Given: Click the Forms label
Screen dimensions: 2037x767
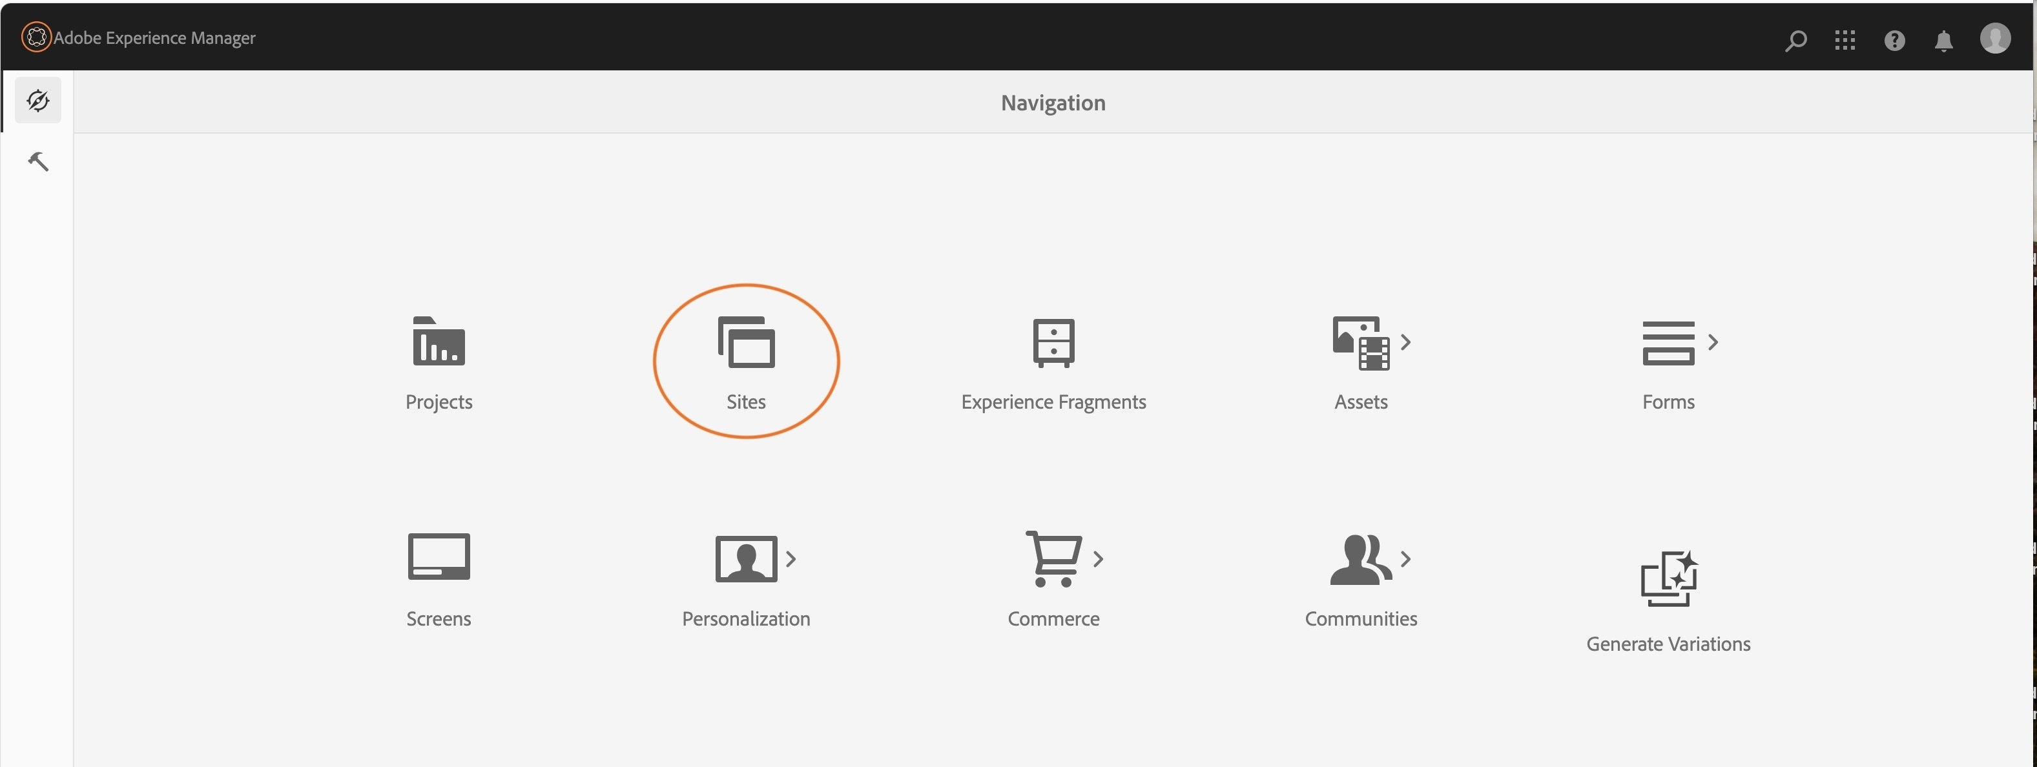Looking at the screenshot, I should point(1668,402).
